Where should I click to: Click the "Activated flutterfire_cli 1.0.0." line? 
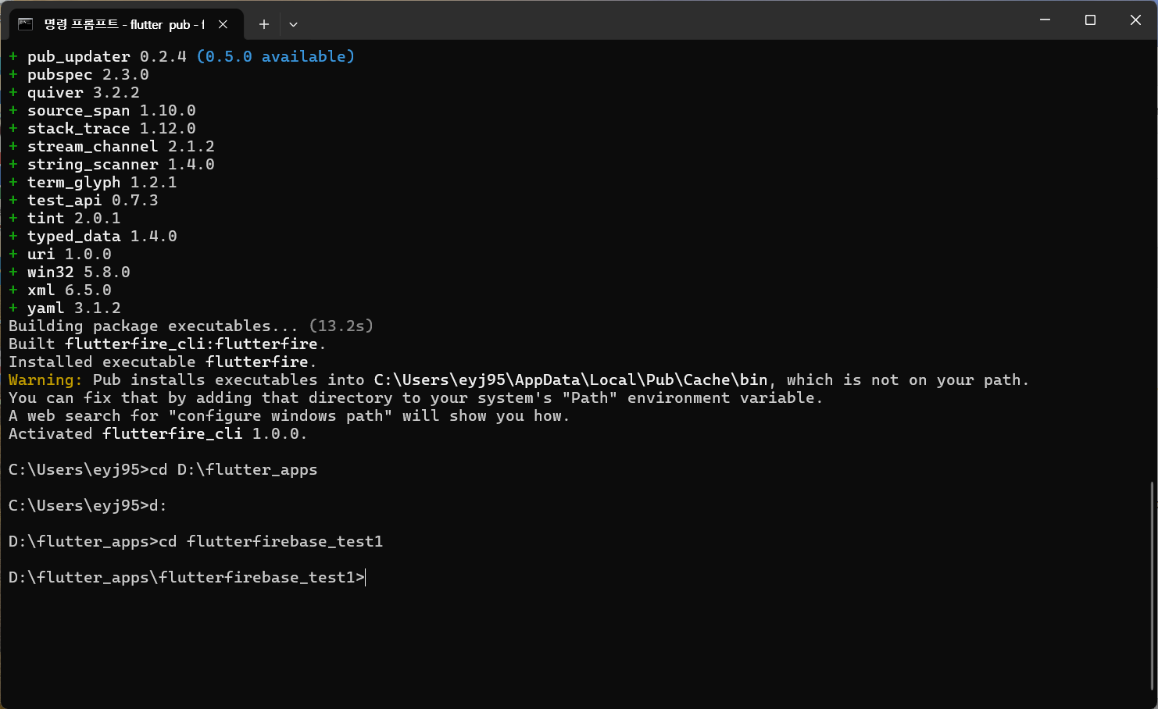tap(158, 433)
